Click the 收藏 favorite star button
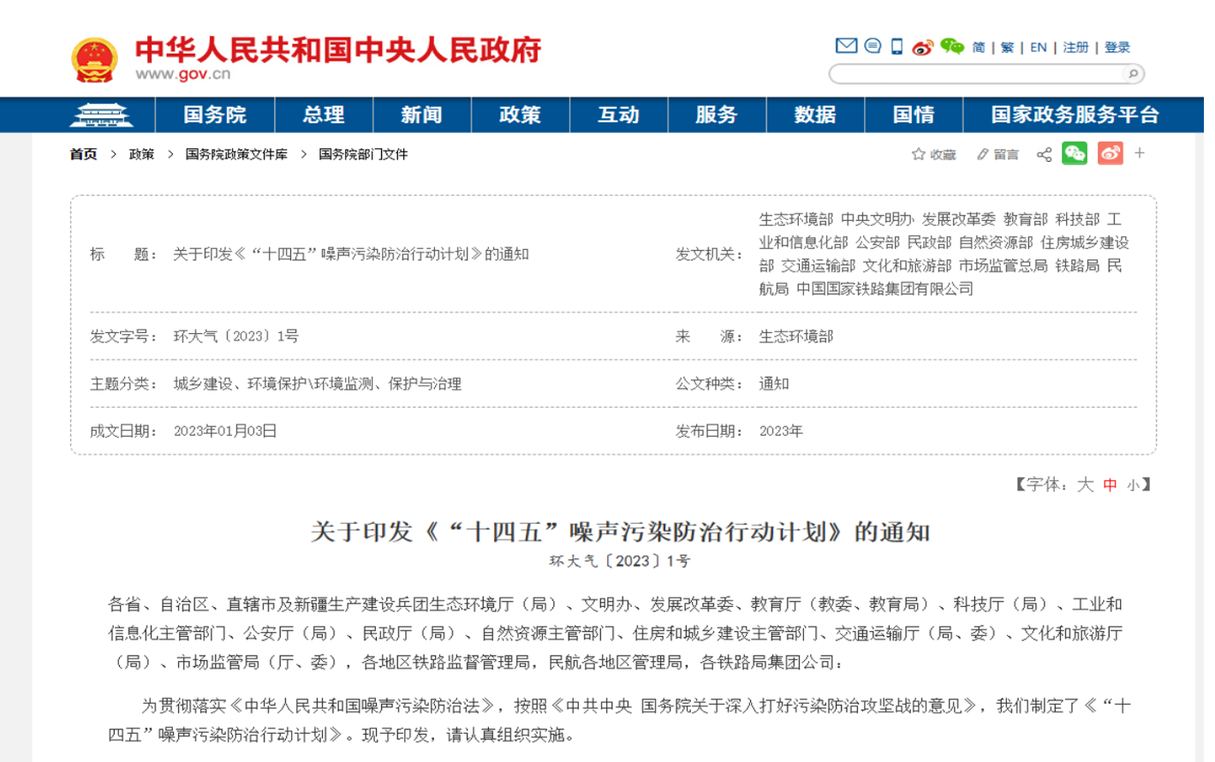 pos(933,154)
